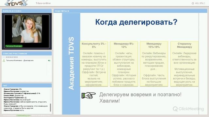This screenshot has width=209, height=117.
Task: Click the clock icon beside the session timer
Action: [x=193, y=3]
